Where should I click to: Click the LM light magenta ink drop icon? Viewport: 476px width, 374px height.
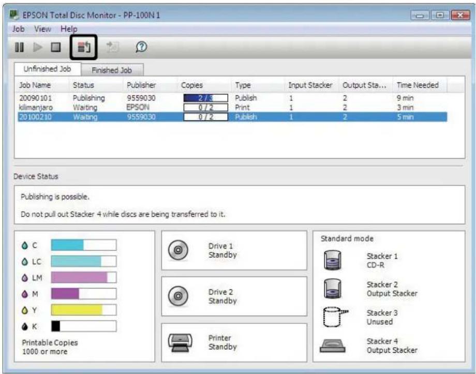point(25,278)
